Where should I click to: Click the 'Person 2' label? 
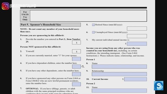(x=91, y=84)
